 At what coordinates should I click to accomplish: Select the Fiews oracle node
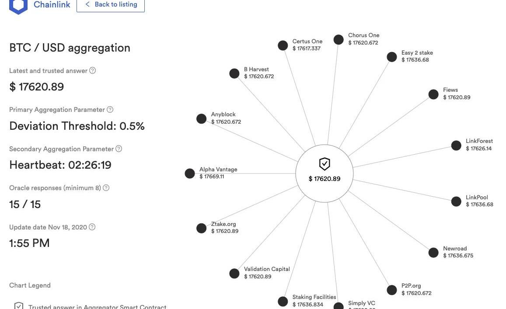tap(433, 94)
